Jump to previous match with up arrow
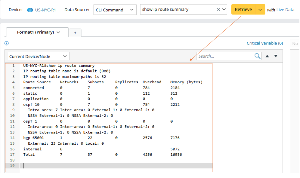Image resolution: width=300 pixels, height=178 pixels. pyautogui.click(x=267, y=56)
